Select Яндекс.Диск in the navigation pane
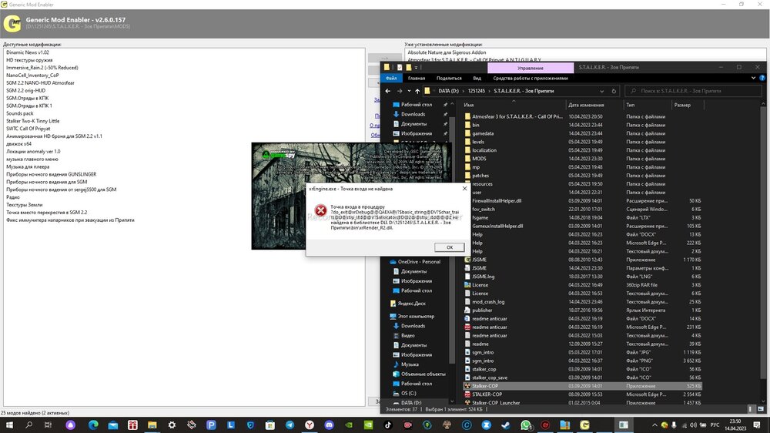This screenshot has height=433, width=770. [412, 304]
